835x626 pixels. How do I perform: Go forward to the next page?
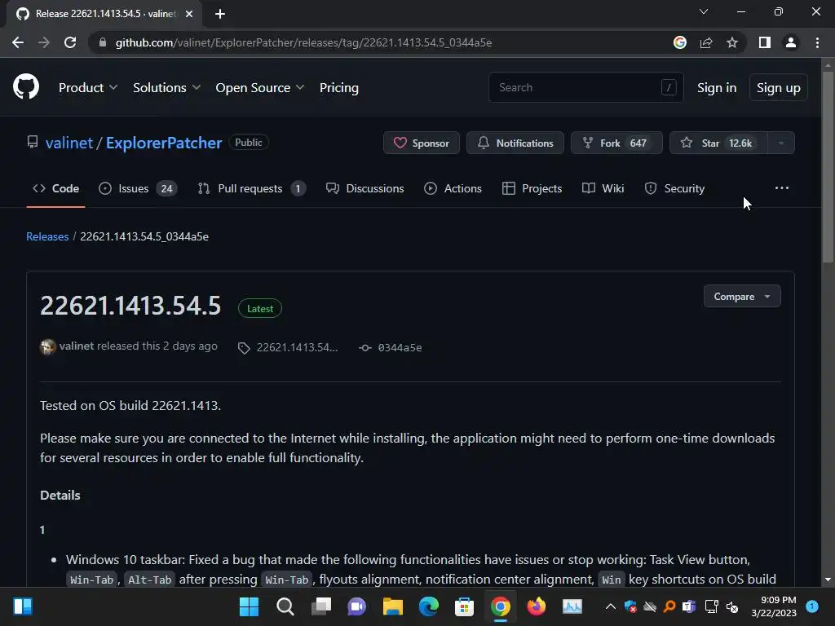(x=44, y=42)
